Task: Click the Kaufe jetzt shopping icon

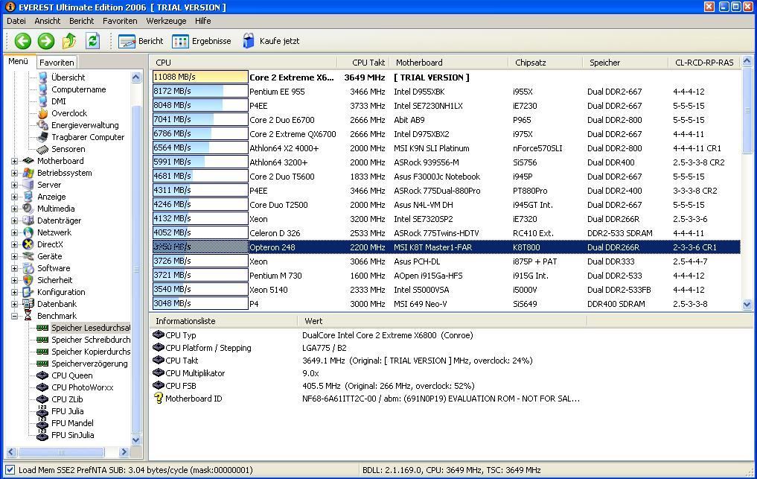Action: tap(248, 41)
